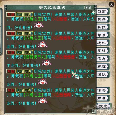This screenshot has width=116, height=115.
Task: Click the scroll-to-top arrow icon
Action: [94, 12]
